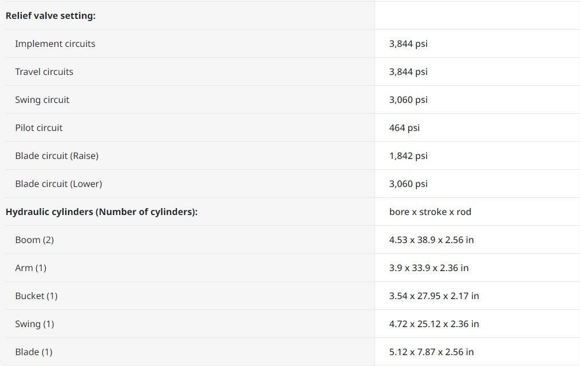Select the "3.9 x 33.9 x 2.36 in" value
Image resolution: width=580 pixels, height=366 pixels.
pos(429,268)
